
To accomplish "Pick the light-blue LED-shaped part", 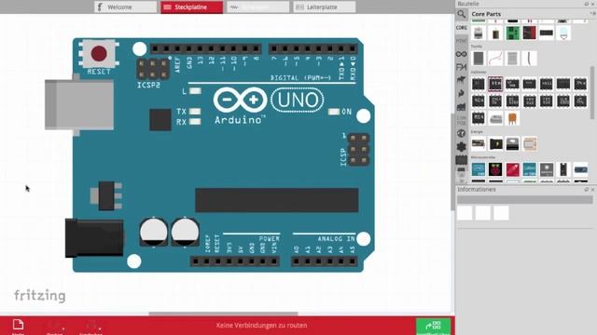I will click(x=563, y=33).
